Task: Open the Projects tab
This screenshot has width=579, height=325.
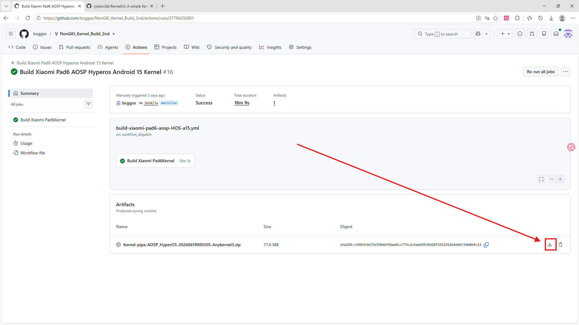Action: click(x=166, y=47)
